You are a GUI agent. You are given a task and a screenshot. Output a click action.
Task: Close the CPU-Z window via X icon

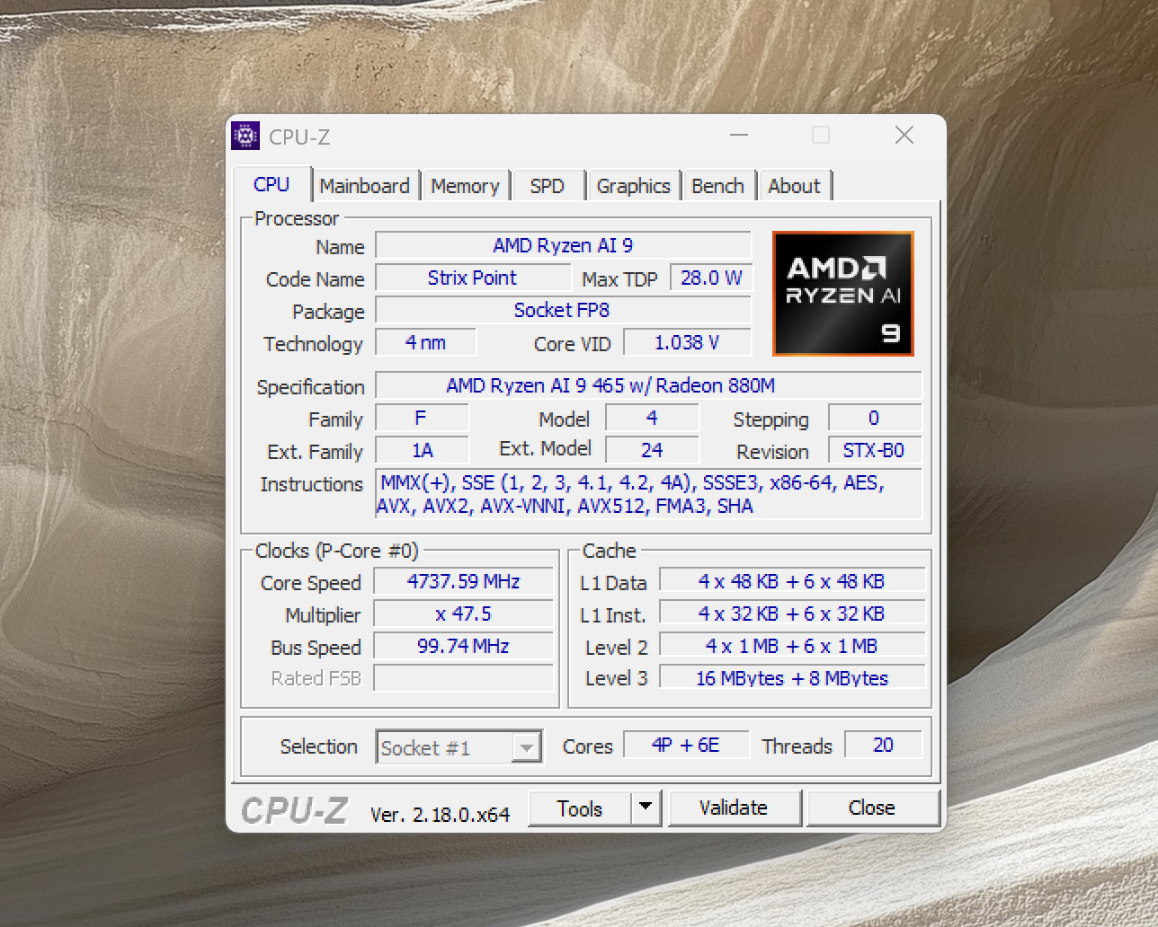pyautogui.click(x=904, y=136)
